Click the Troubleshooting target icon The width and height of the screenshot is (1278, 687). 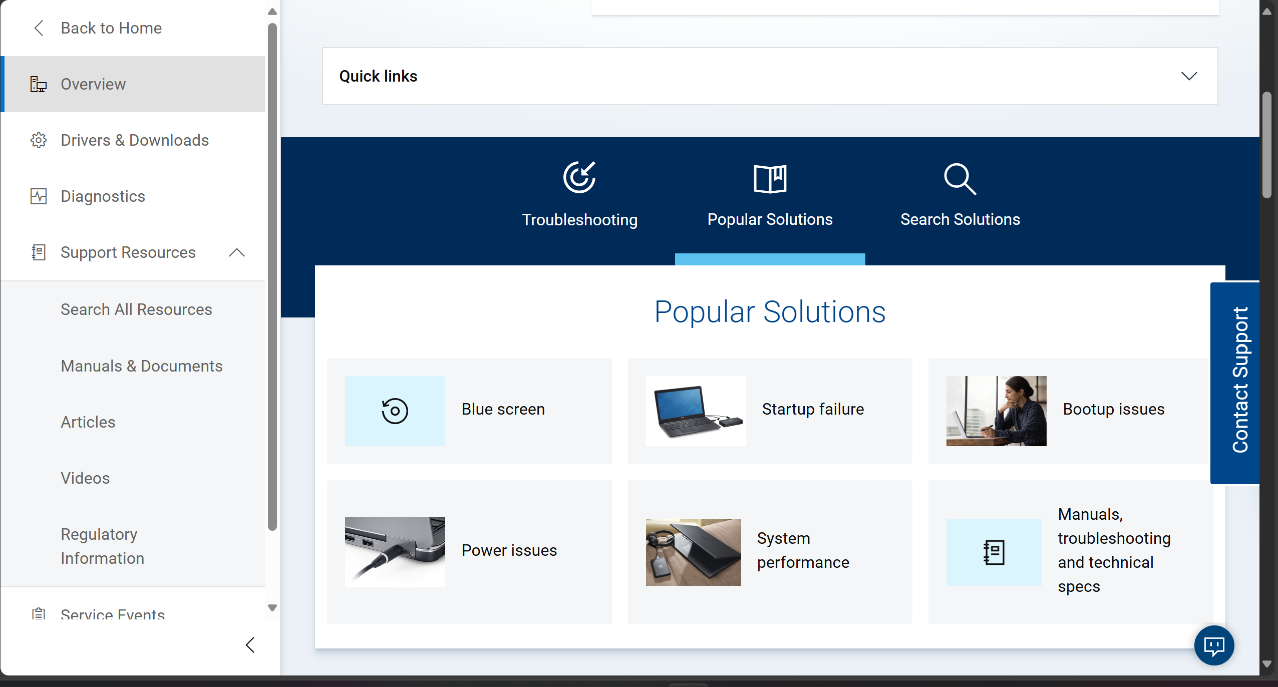pyautogui.click(x=579, y=177)
